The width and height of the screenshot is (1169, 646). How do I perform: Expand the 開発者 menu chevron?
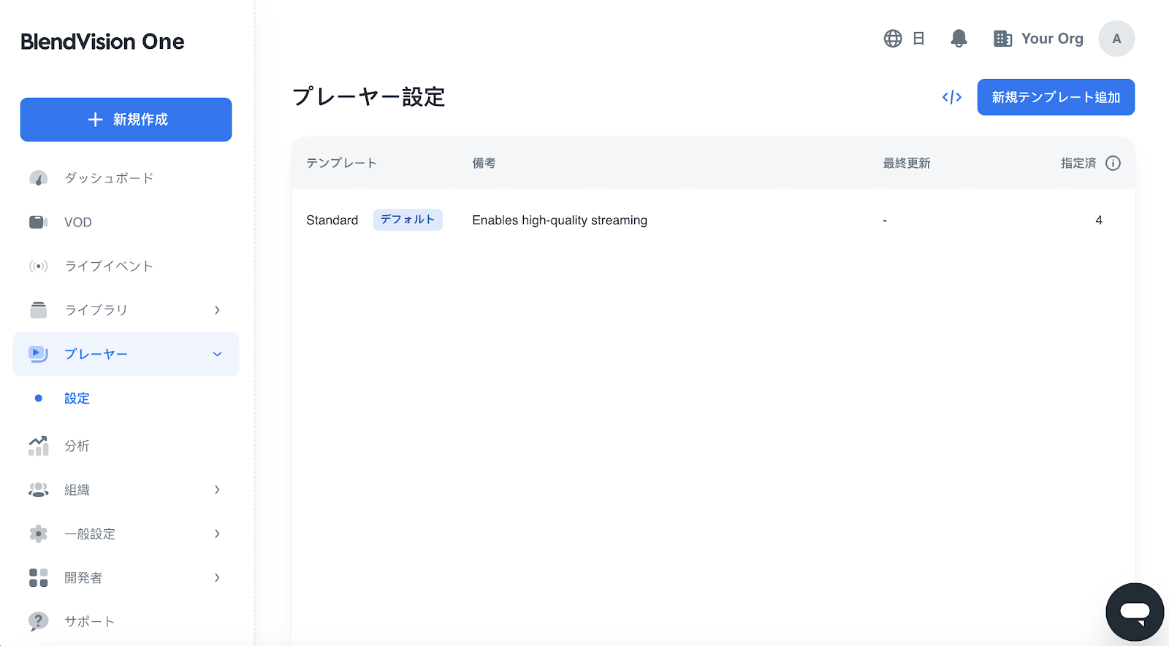(x=217, y=577)
